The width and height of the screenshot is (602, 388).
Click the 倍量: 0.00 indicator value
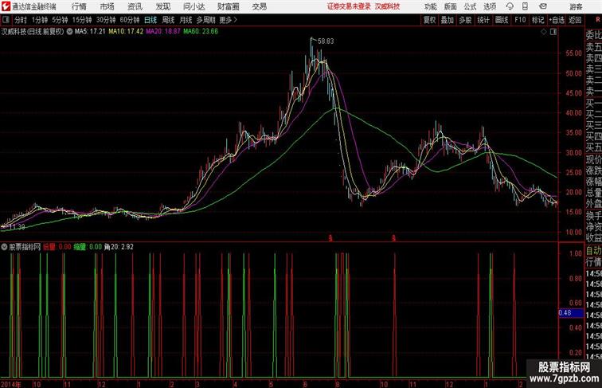point(57,247)
